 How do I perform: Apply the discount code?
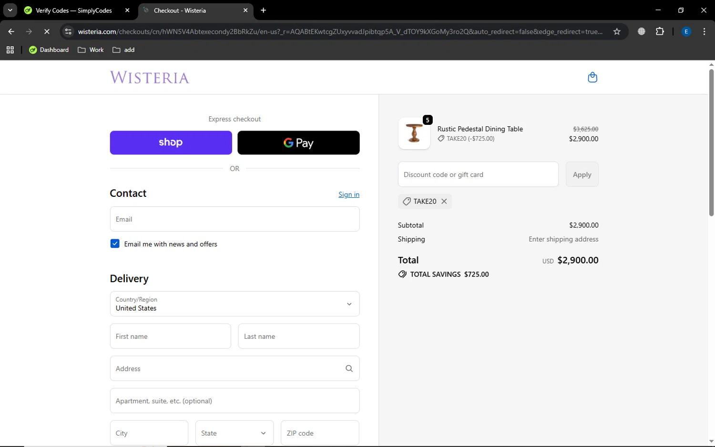pos(582,174)
